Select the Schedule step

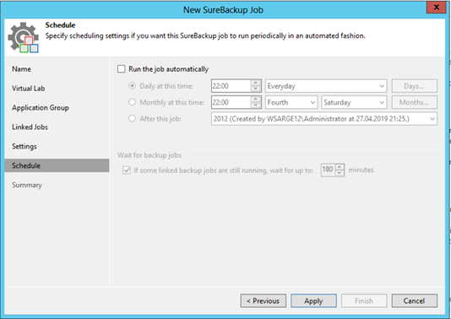57,165
